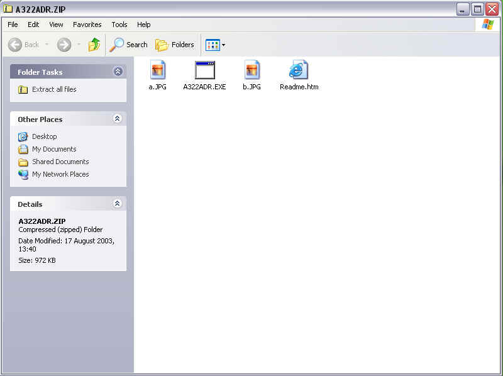Screen dimensions: 503x376
Task: Collapse the Details panel
Action: [117, 203]
